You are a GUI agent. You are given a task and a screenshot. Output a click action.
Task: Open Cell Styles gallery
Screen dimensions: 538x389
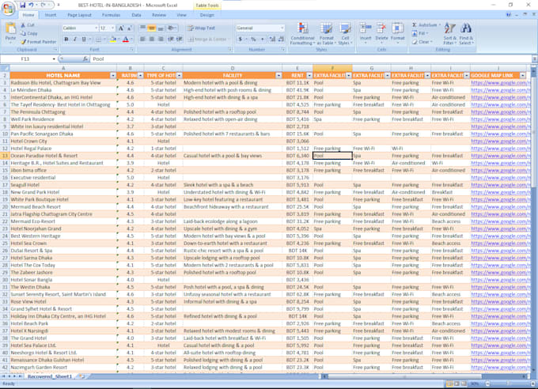point(345,34)
